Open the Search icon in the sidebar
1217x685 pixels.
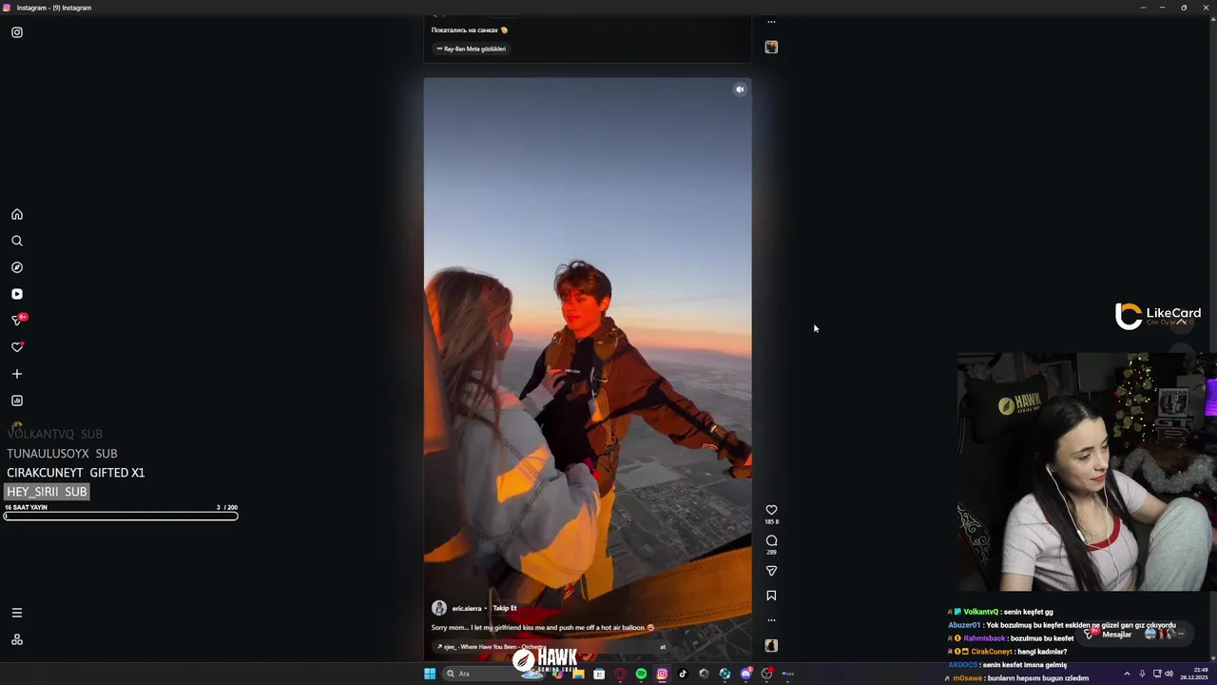click(x=17, y=241)
